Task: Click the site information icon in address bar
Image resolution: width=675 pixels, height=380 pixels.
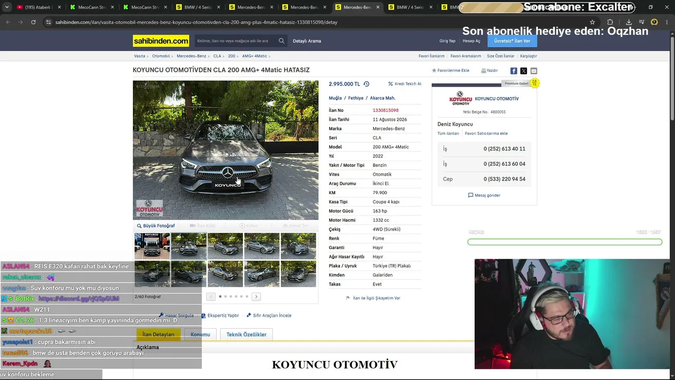Action: 49,22
